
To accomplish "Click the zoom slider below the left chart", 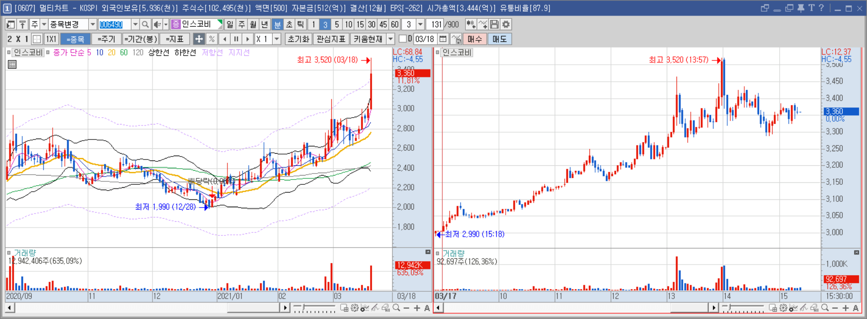I will point(314,308).
